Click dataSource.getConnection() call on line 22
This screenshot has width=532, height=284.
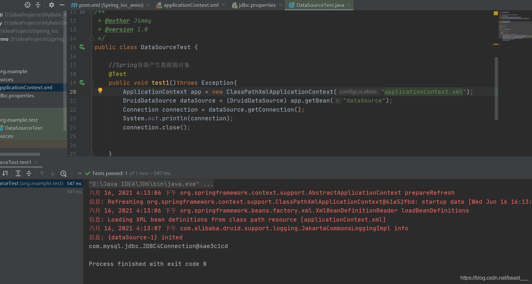click(x=255, y=110)
